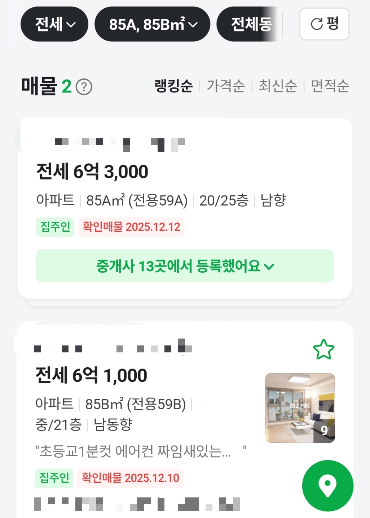Sort listings by 가격순

(x=226, y=86)
